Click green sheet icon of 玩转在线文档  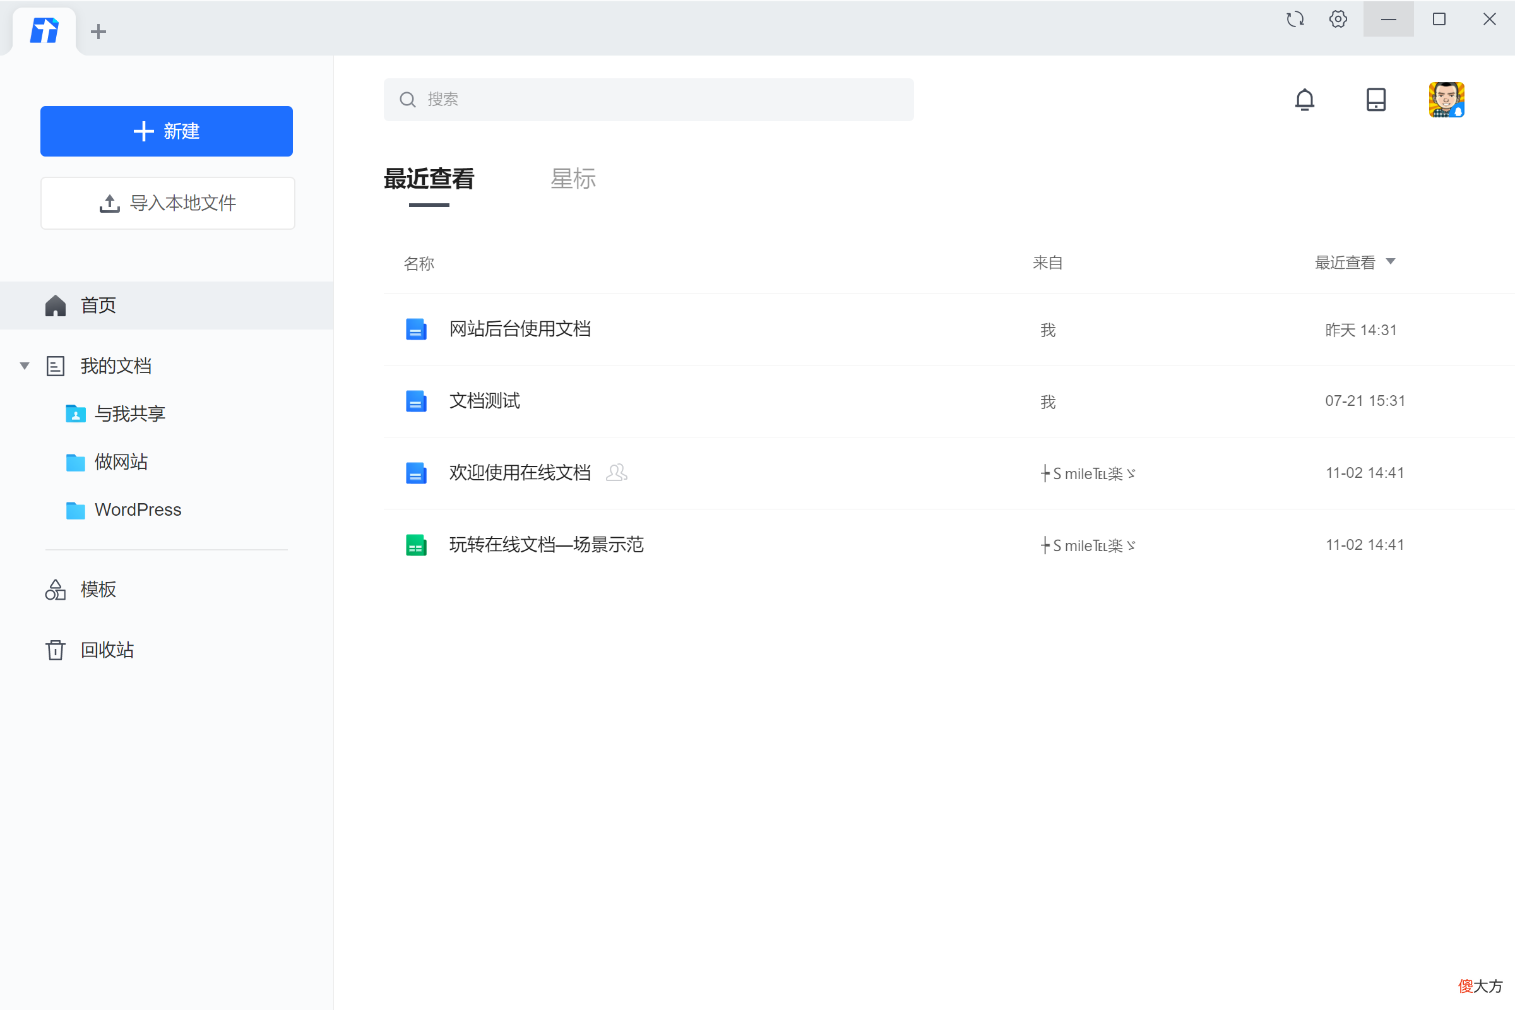pos(416,545)
